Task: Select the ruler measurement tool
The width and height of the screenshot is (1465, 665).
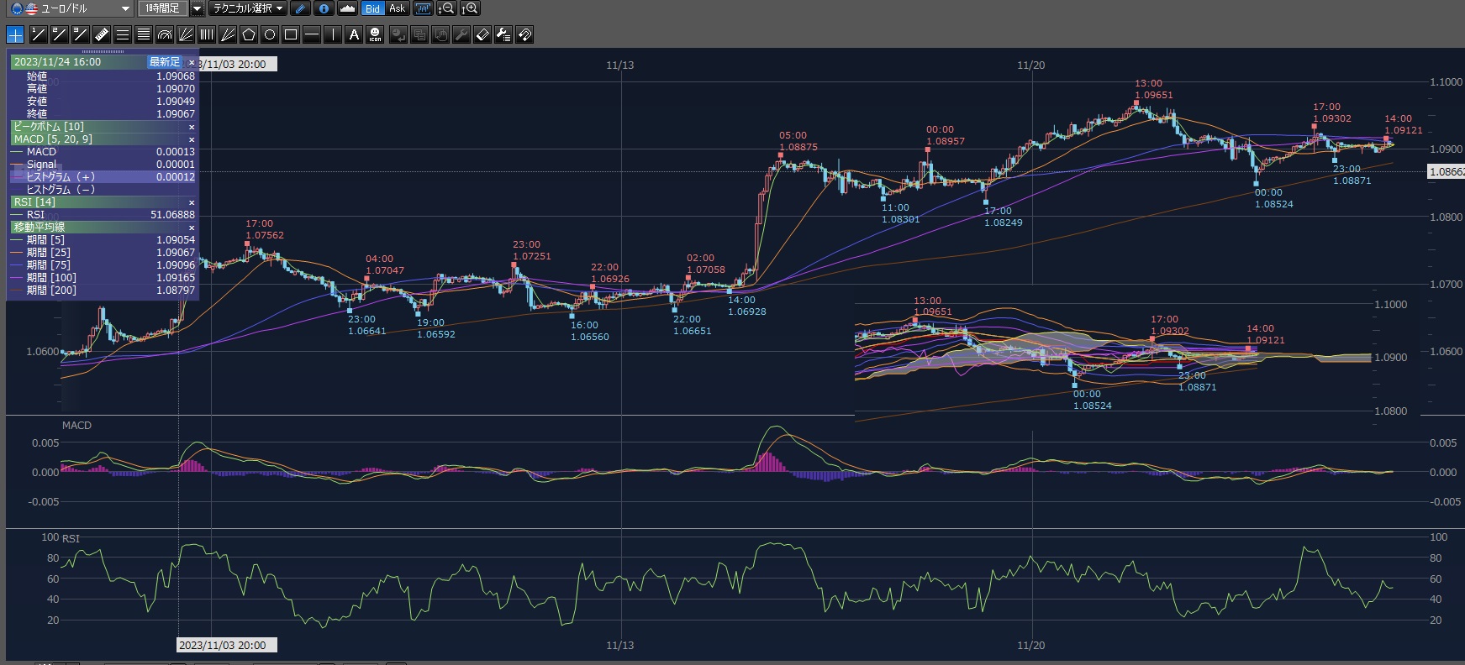Action: [101, 34]
